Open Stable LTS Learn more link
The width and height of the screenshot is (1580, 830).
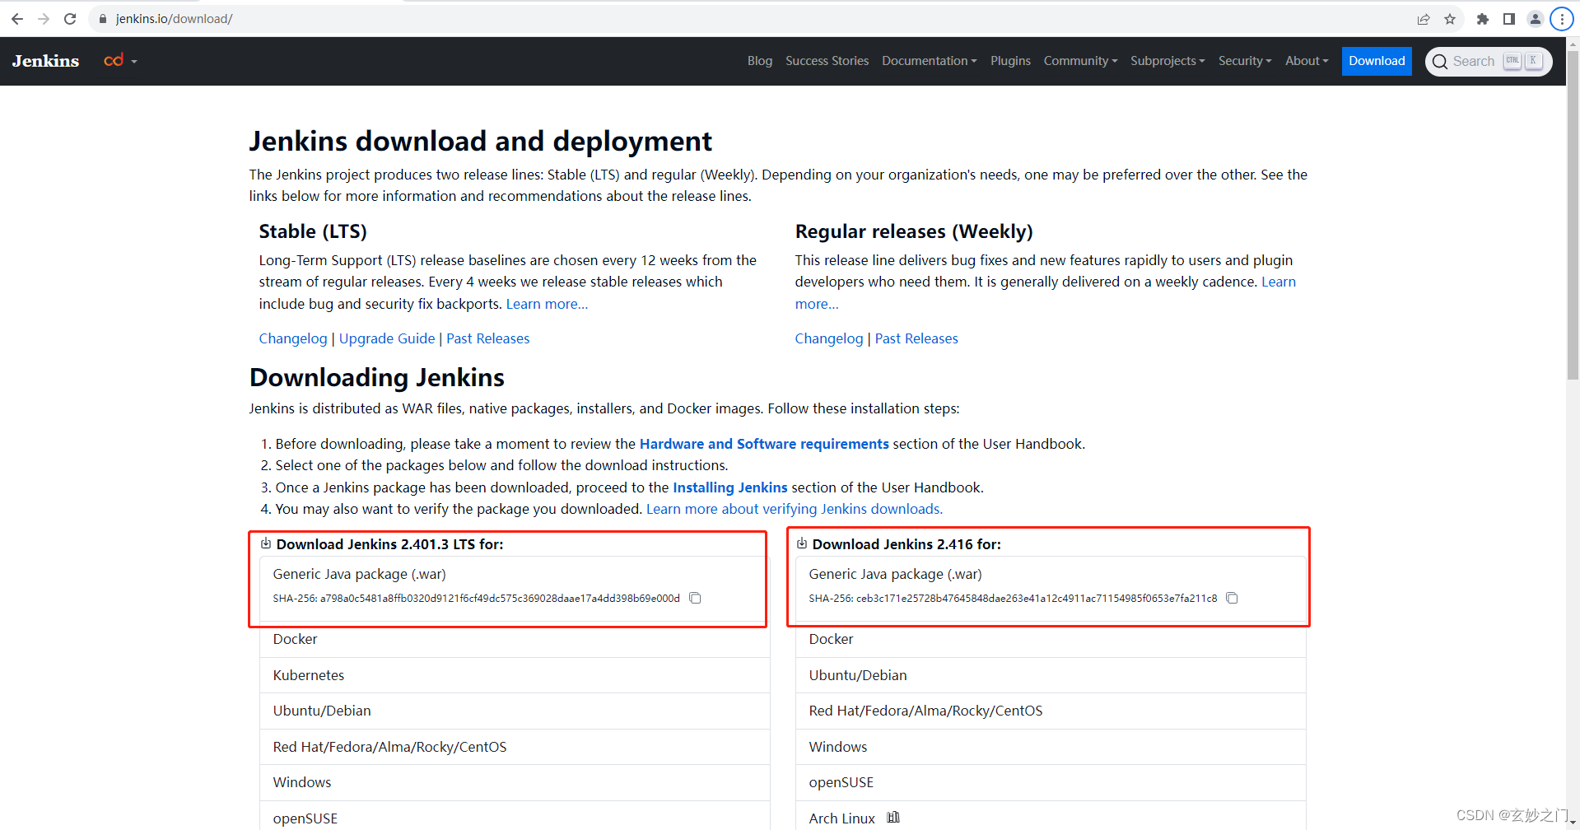pos(547,304)
